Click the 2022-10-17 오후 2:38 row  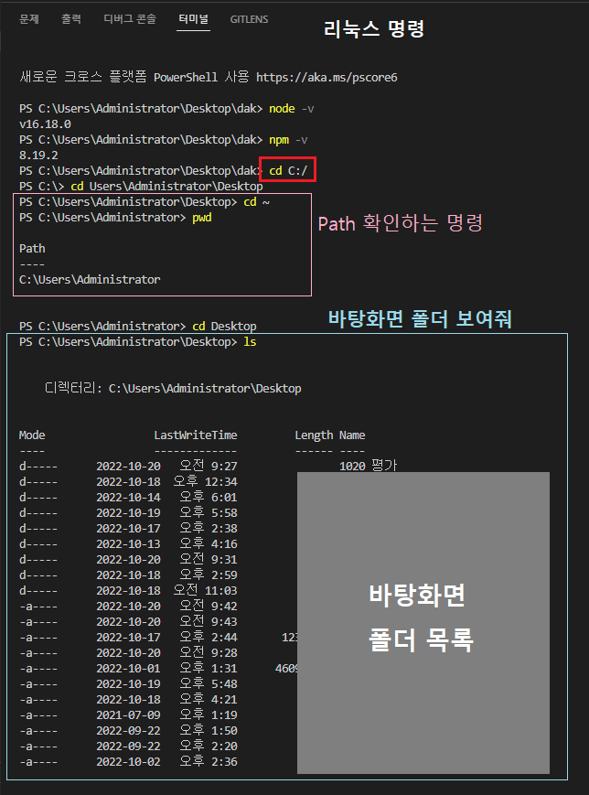pos(128,528)
